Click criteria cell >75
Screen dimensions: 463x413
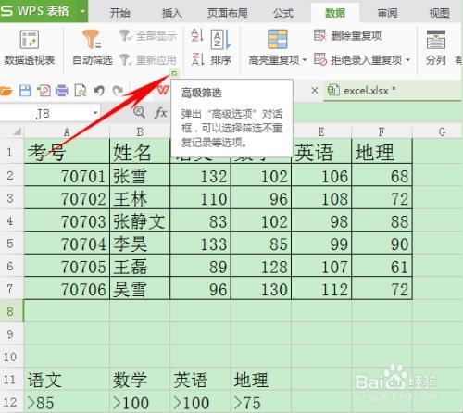click(261, 402)
